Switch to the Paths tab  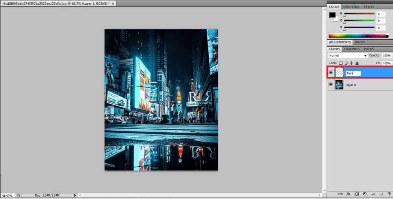pyautogui.click(x=369, y=49)
